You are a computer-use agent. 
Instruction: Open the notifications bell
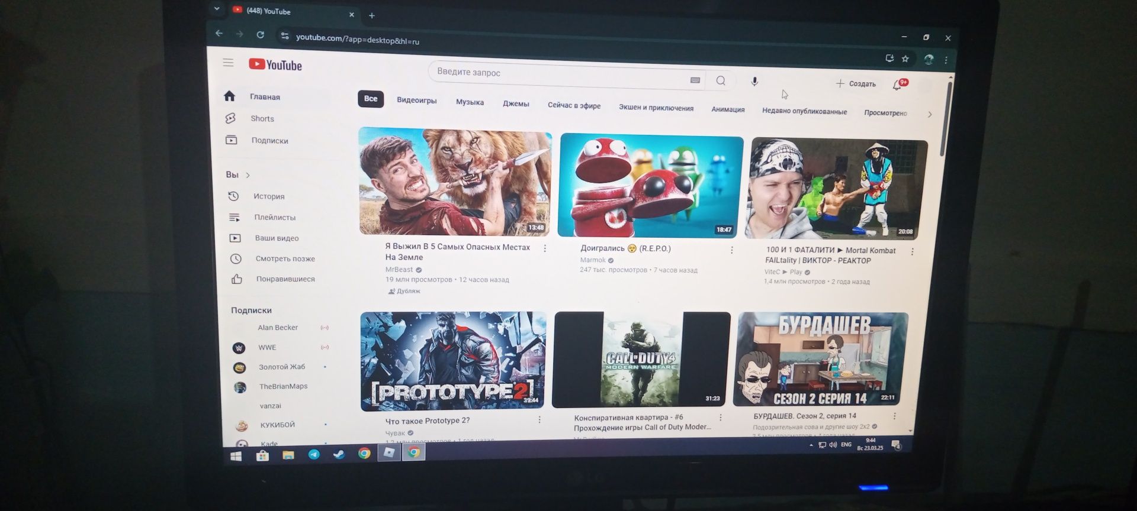(898, 85)
